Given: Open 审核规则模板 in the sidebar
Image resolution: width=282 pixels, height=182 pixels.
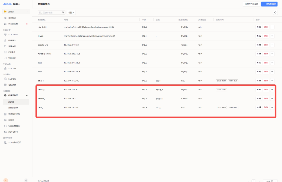Looking at the screenshot, I should (x=14, y=114).
